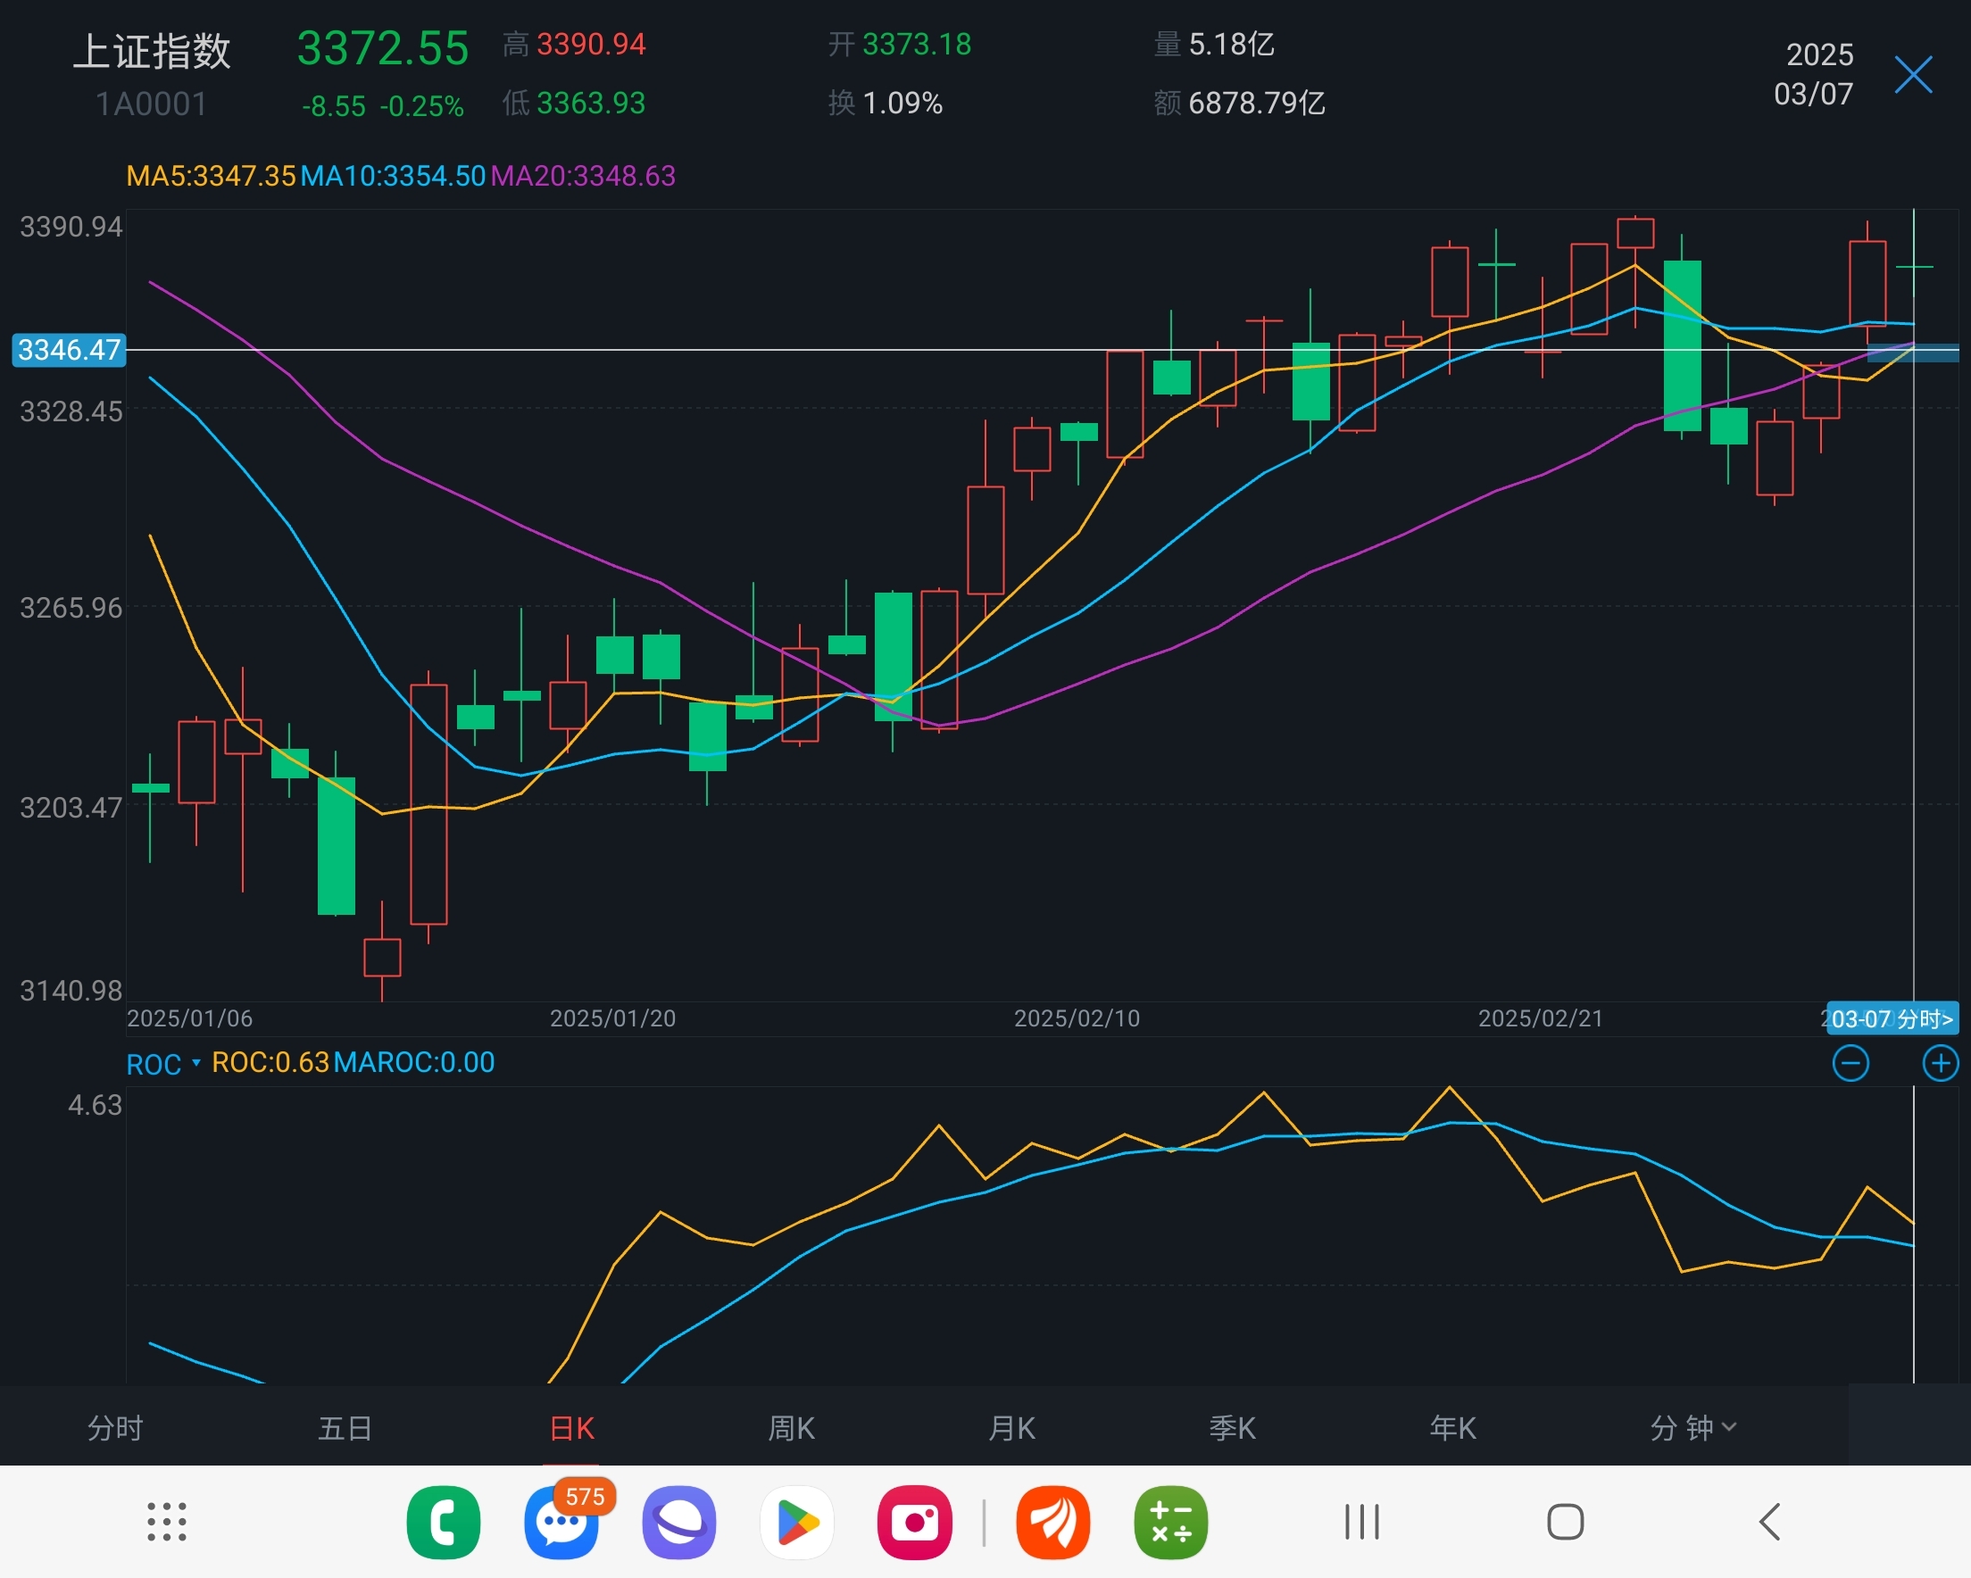1971x1578 pixels.
Task: Expand the 分钟 minute interval dropdown
Action: click(x=1692, y=1427)
